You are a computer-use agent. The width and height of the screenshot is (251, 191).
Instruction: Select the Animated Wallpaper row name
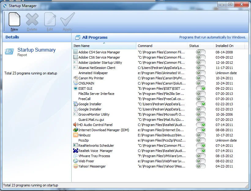point(93,73)
